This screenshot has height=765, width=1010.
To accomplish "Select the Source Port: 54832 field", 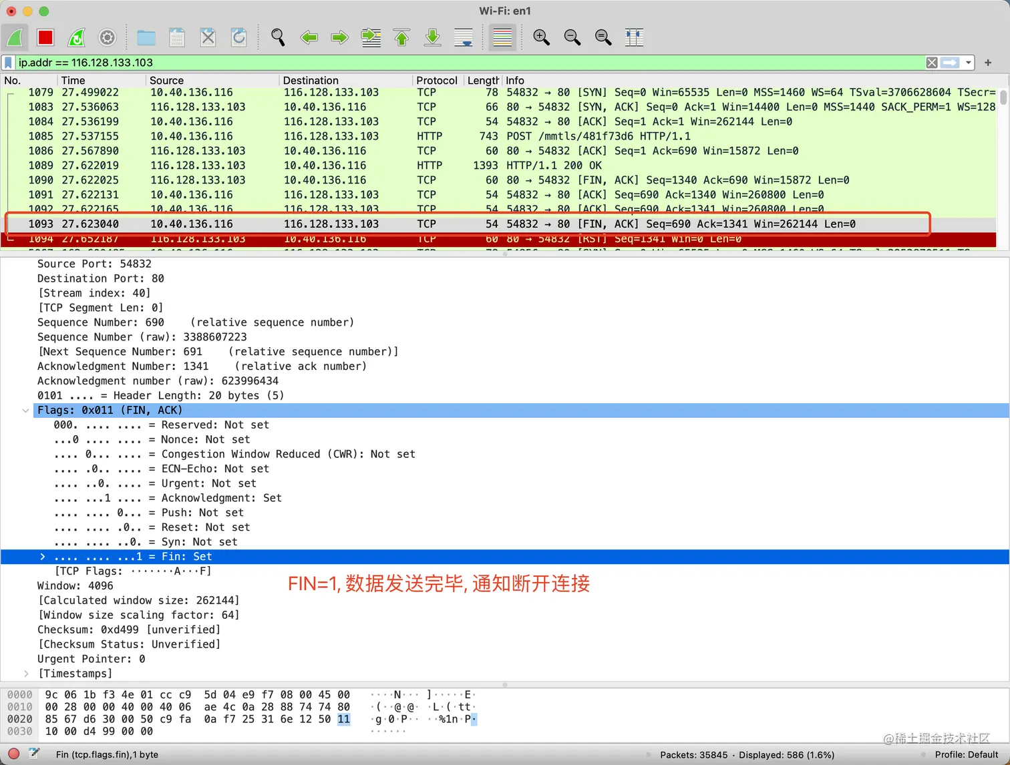I will click(x=94, y=264).
